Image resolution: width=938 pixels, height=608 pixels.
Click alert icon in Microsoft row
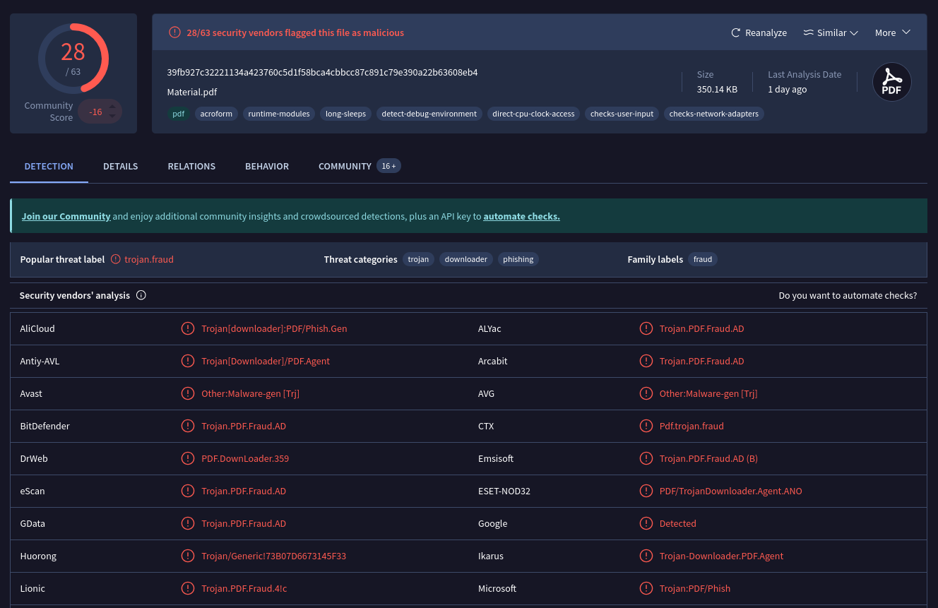click(646, 588)
